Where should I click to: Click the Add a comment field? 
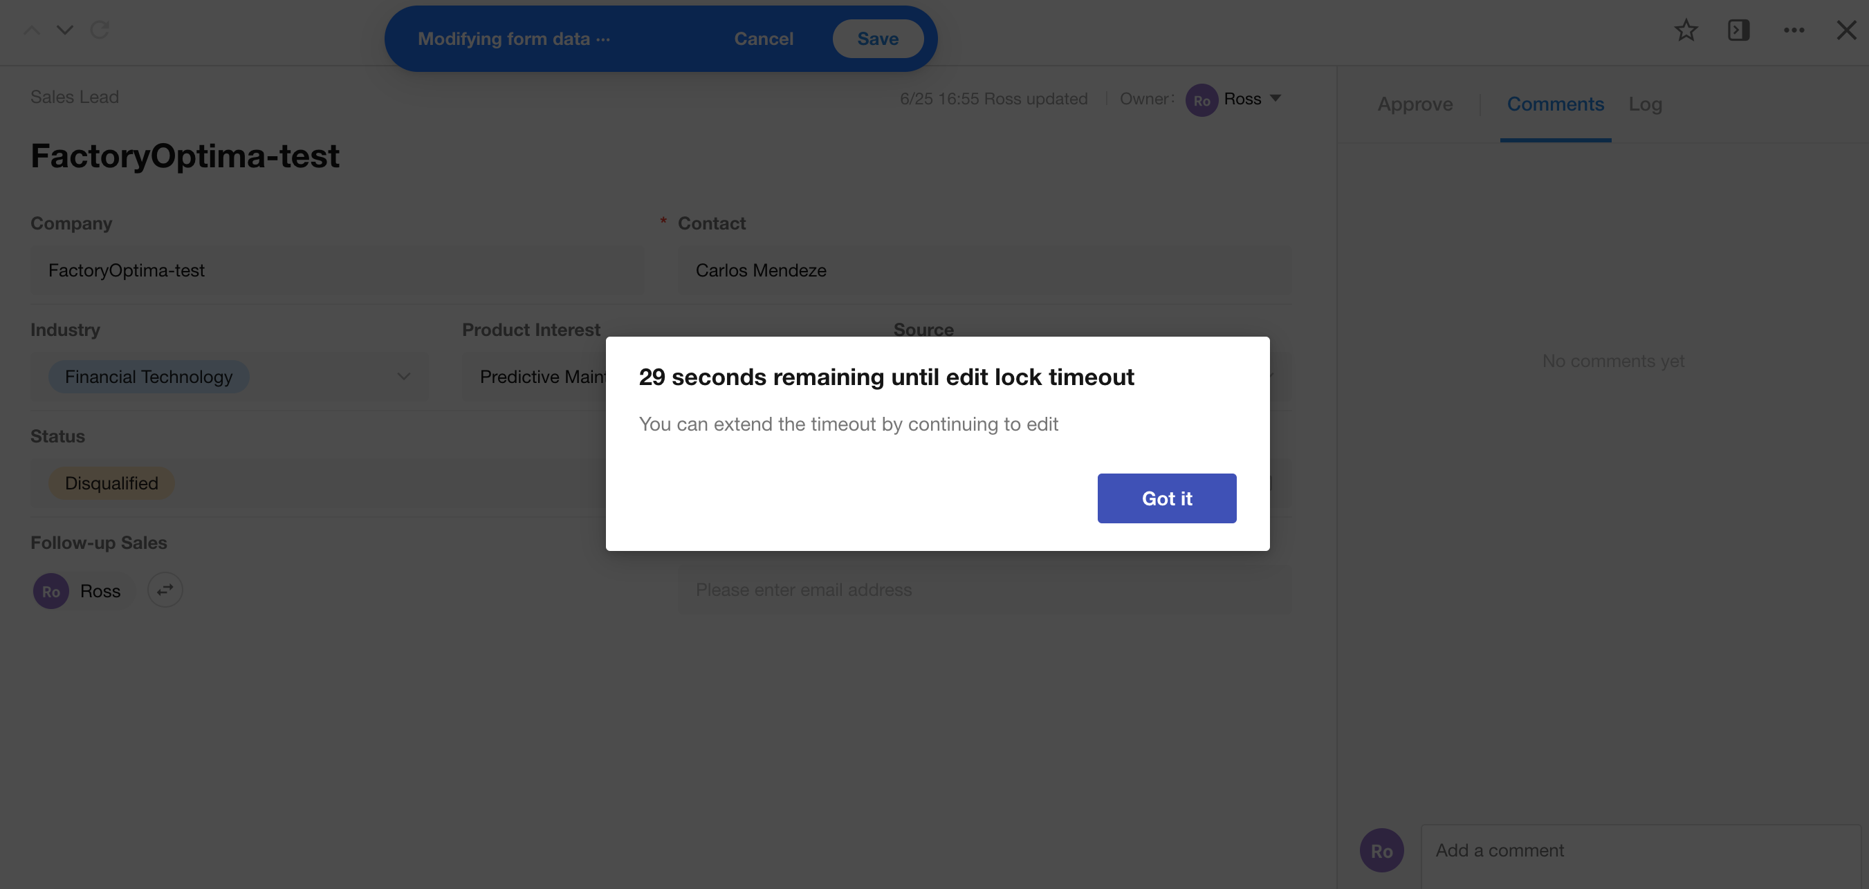[x=1640, y=850]
